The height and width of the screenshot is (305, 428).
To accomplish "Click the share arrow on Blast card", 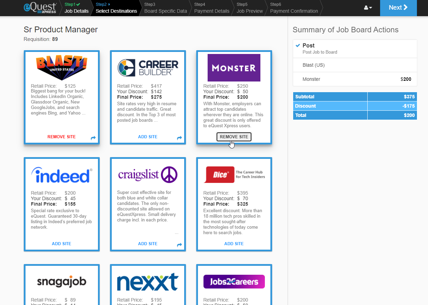I will click(93, 138).
